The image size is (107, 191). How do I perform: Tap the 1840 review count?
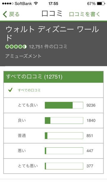(x=91, y=121)
